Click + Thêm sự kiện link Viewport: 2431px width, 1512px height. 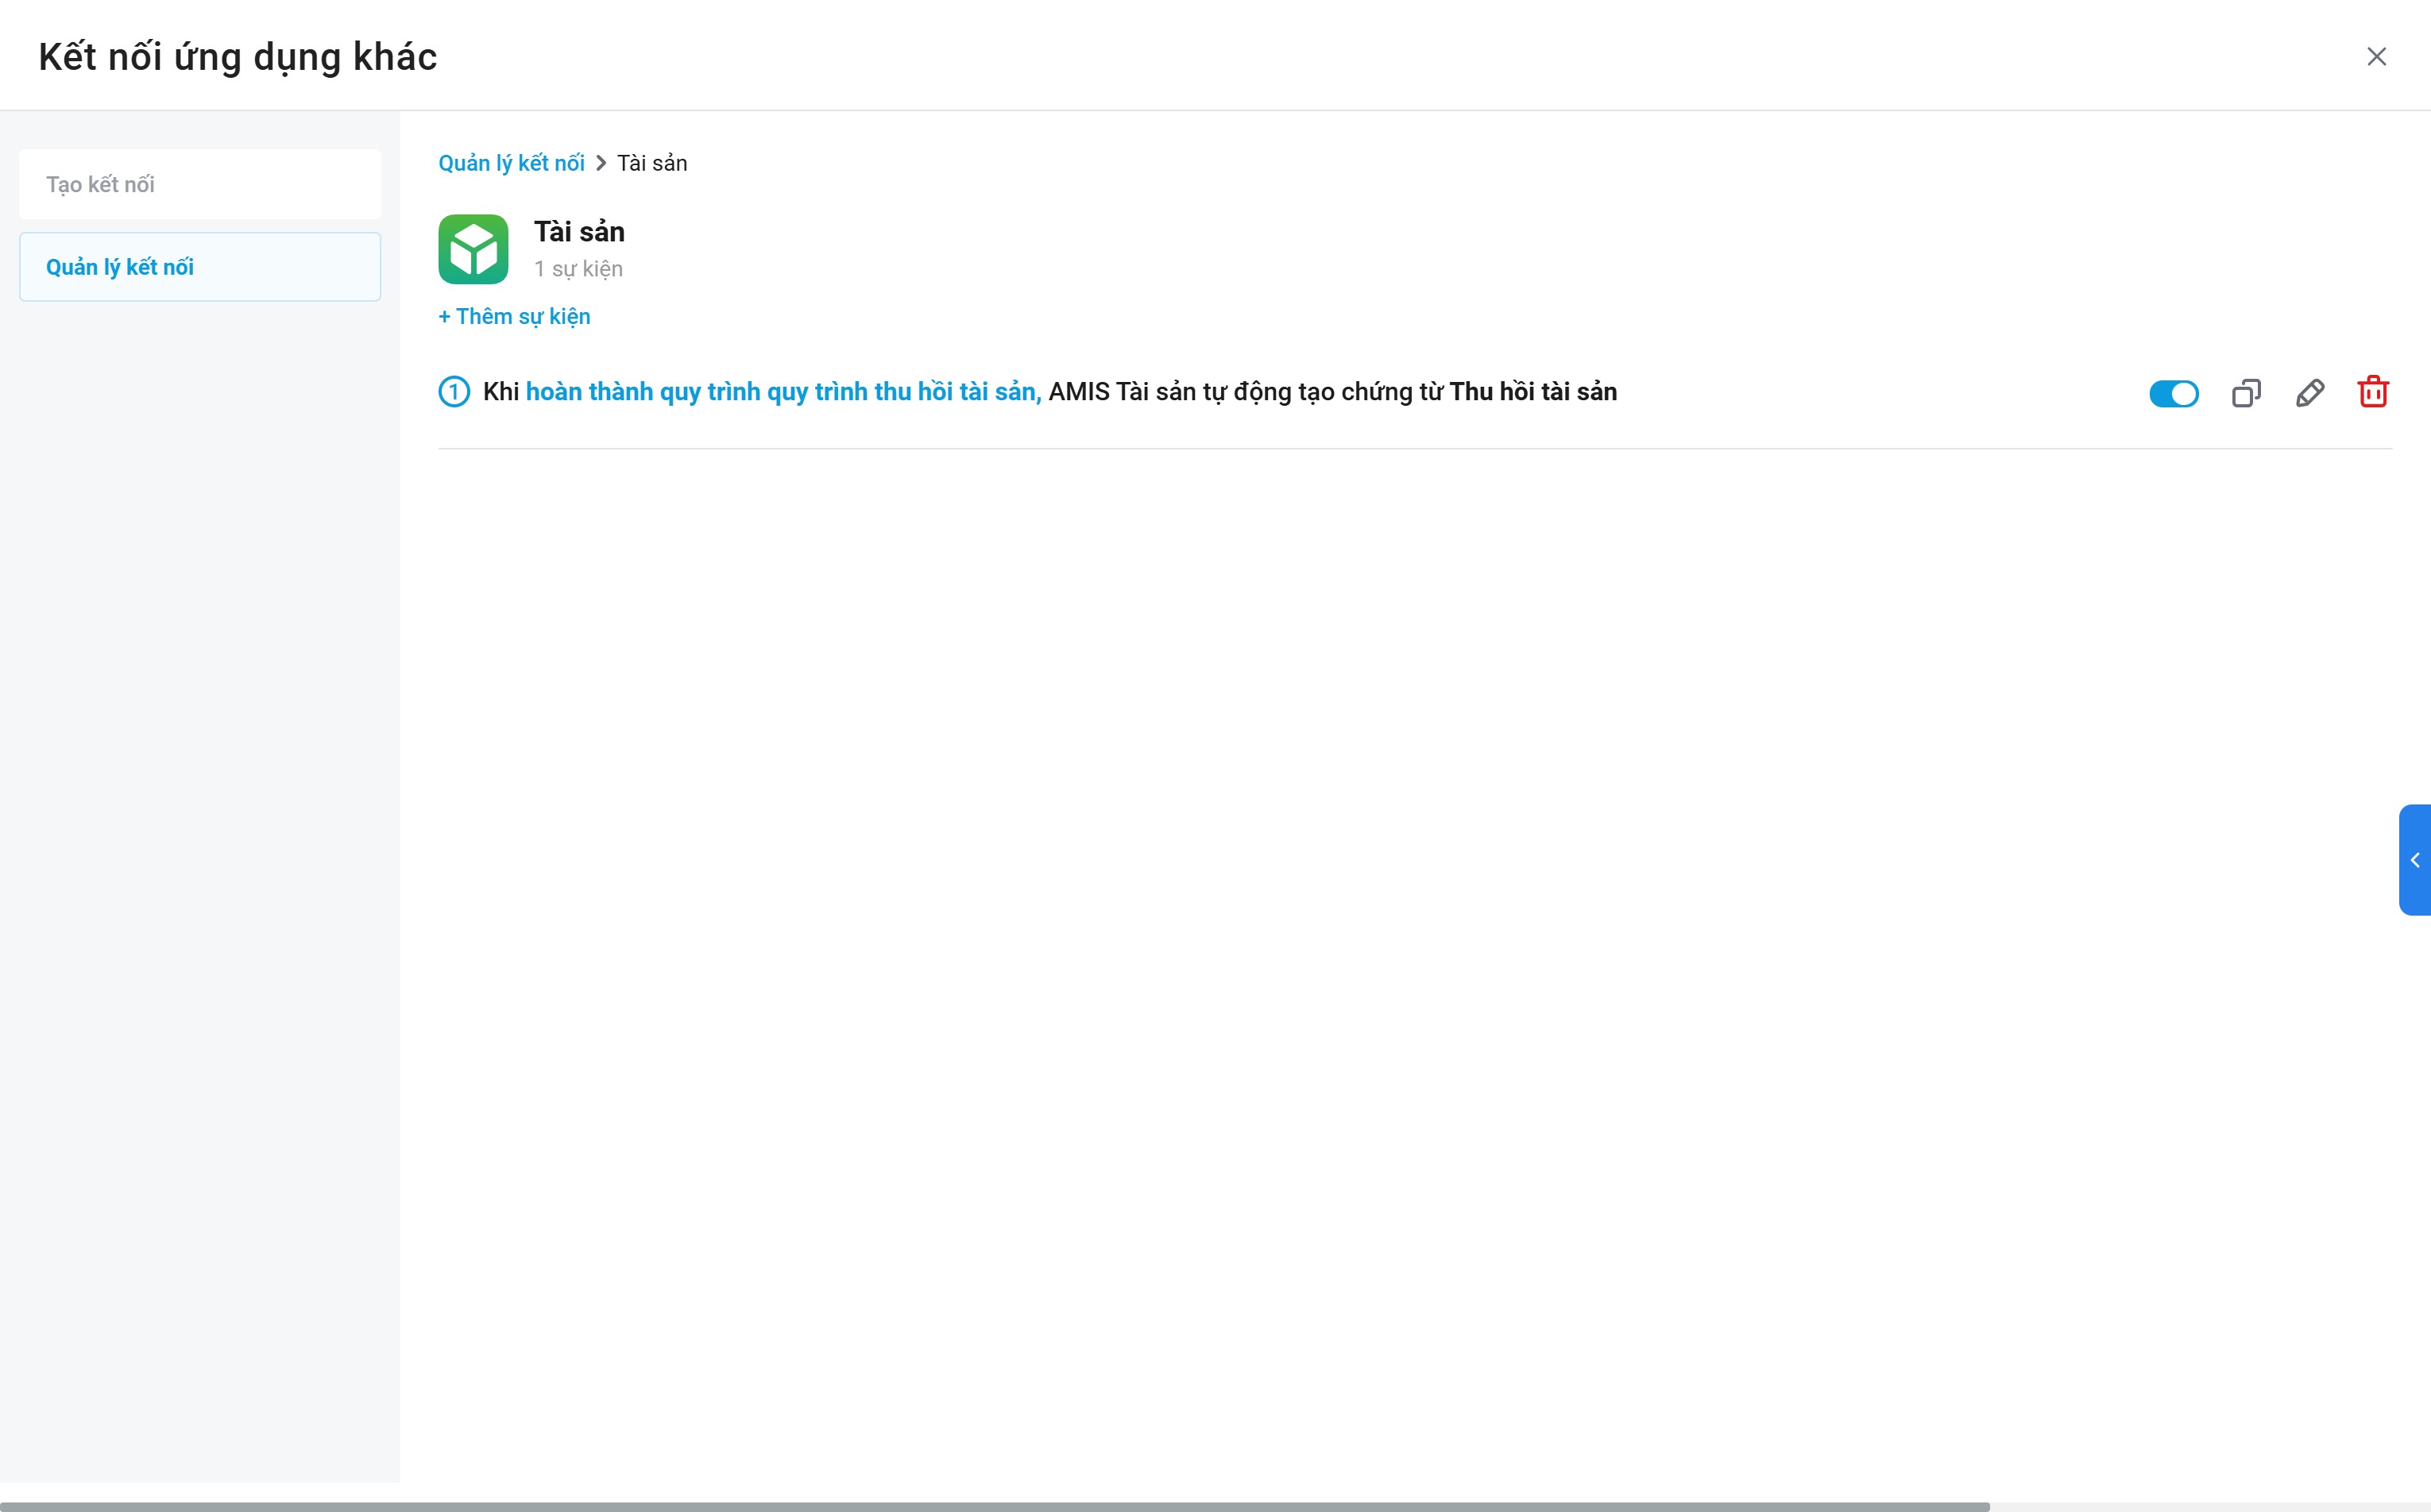(514, 316)
